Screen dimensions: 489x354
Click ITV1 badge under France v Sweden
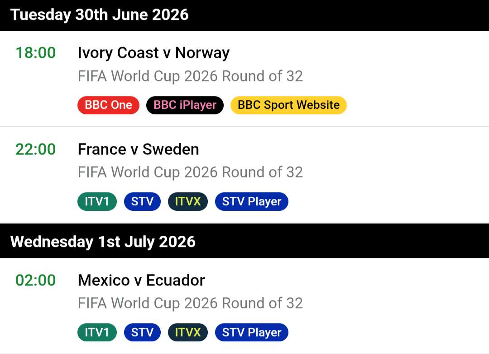pyautogui.click(x=97, y=202)
